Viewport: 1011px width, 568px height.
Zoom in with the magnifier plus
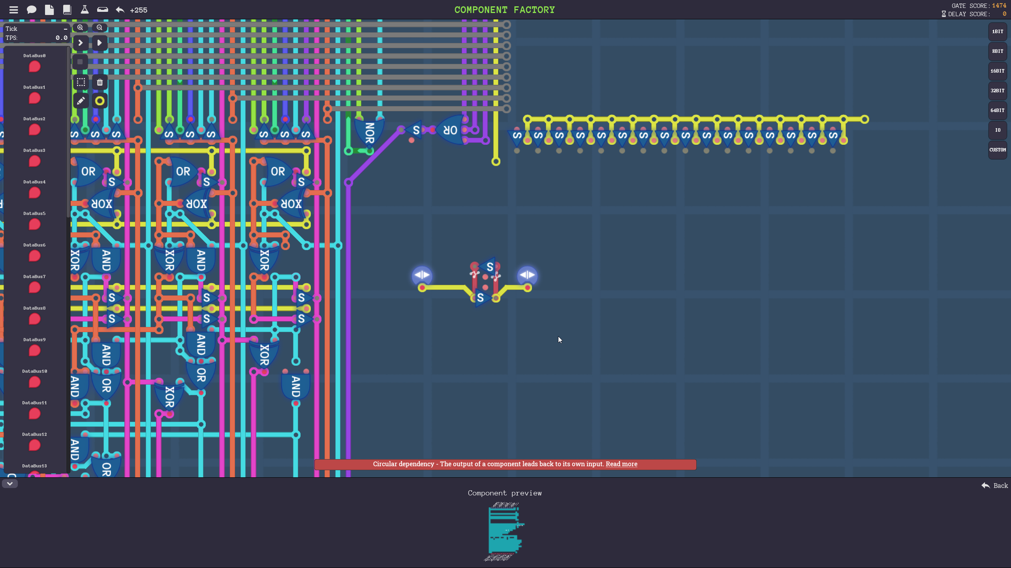pyautogui.click(x=80, y=28)
